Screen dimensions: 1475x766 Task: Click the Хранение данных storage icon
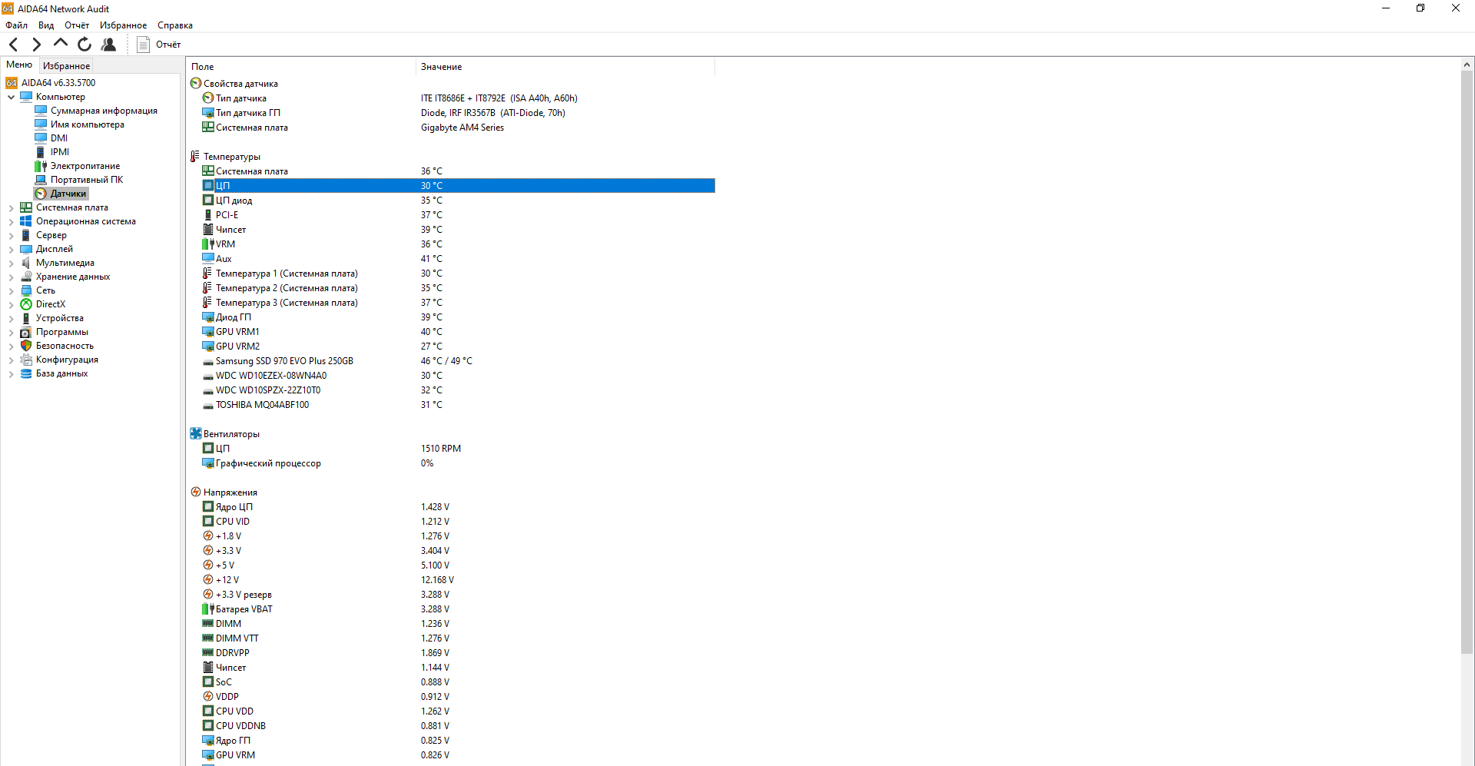pyautogui.click(x=26, y=277)
